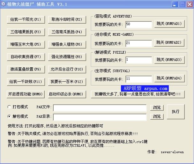Click the 执行 execute button
Viewport: 194px width, 164px height.
coord(176,112)
